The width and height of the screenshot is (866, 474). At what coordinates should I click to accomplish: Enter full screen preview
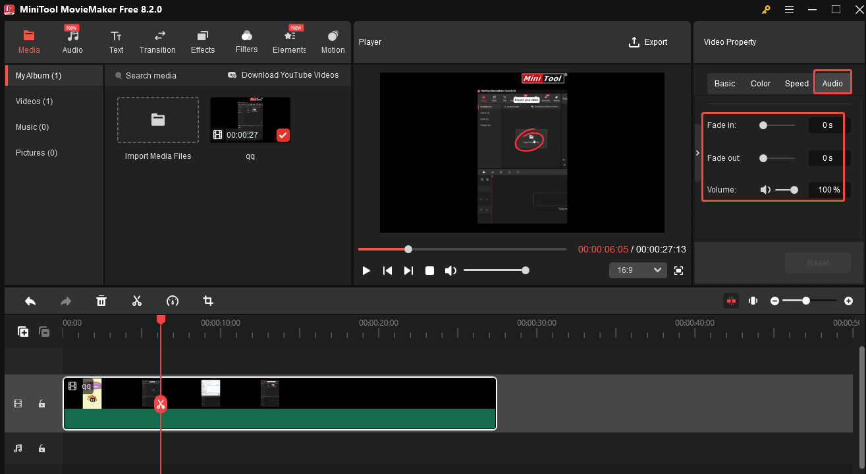click(x=679, y=270)
